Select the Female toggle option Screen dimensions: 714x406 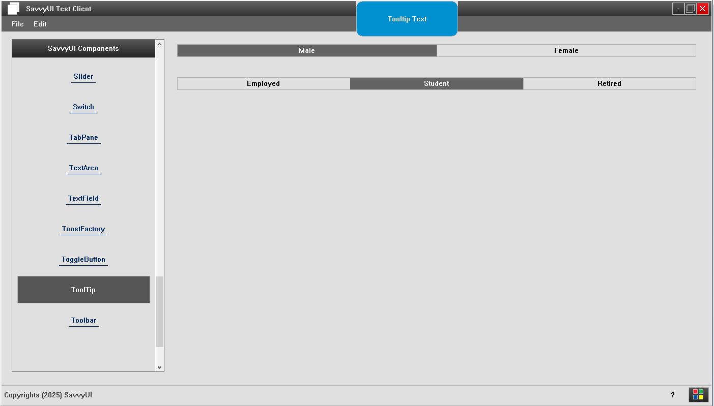coord(566,50)
